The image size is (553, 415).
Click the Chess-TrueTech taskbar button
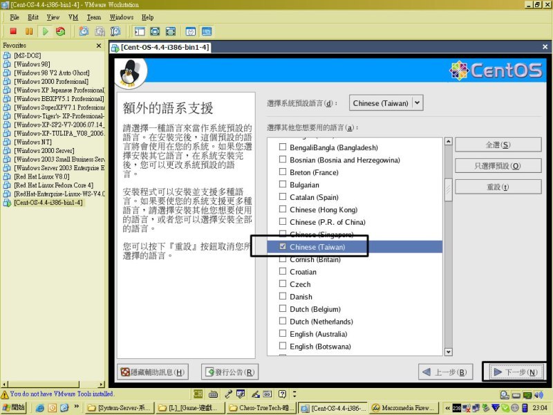pos(261,408)
